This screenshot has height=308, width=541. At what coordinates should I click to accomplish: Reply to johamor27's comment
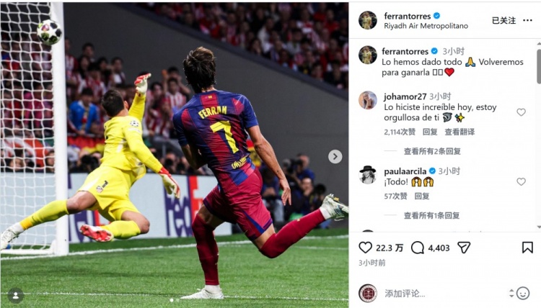(430, 132)
